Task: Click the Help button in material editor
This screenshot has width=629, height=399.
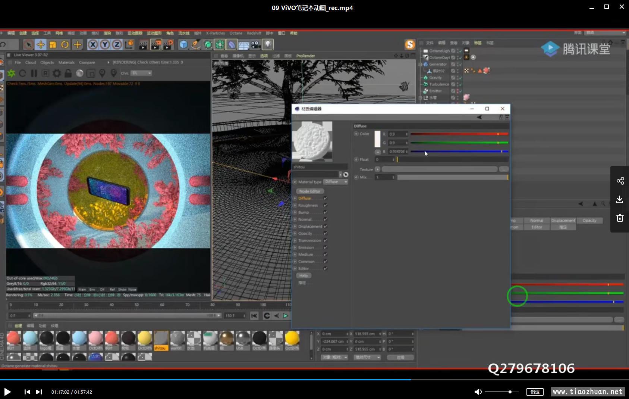Action: point(304,275)
